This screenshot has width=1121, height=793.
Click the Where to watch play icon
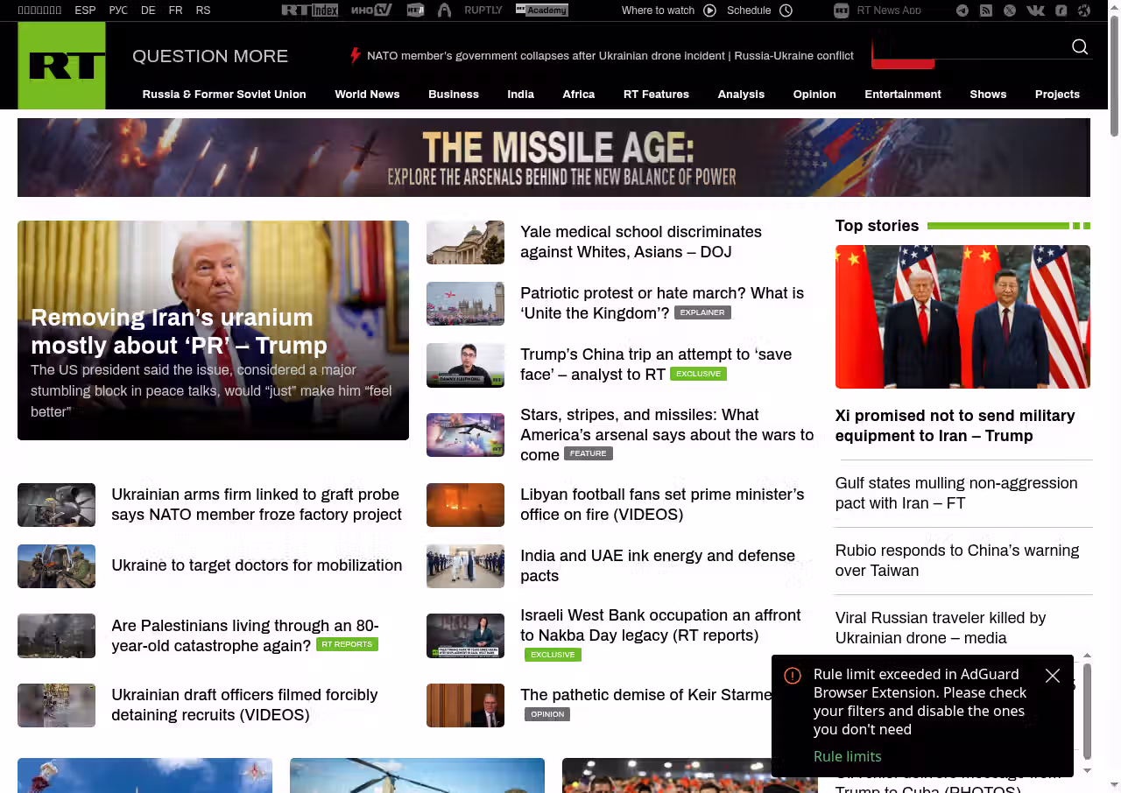coord(710,11)
